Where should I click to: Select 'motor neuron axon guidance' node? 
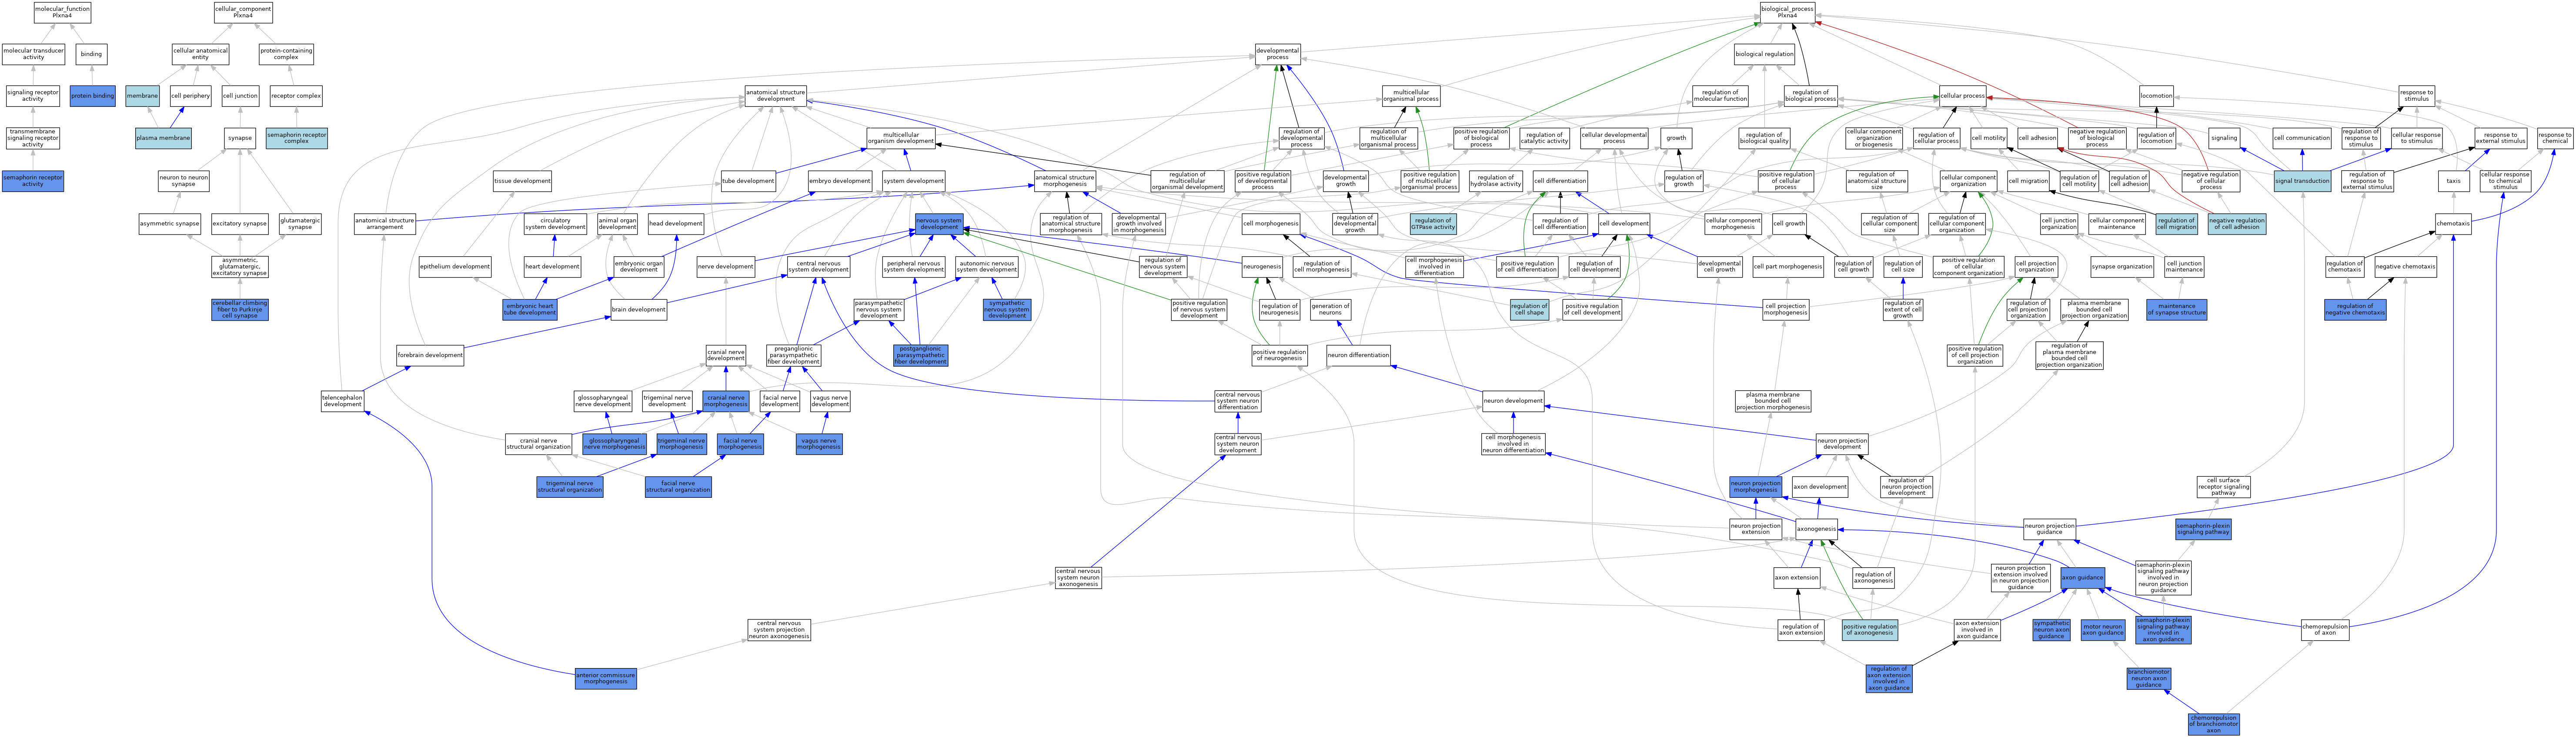(2103, 630)
